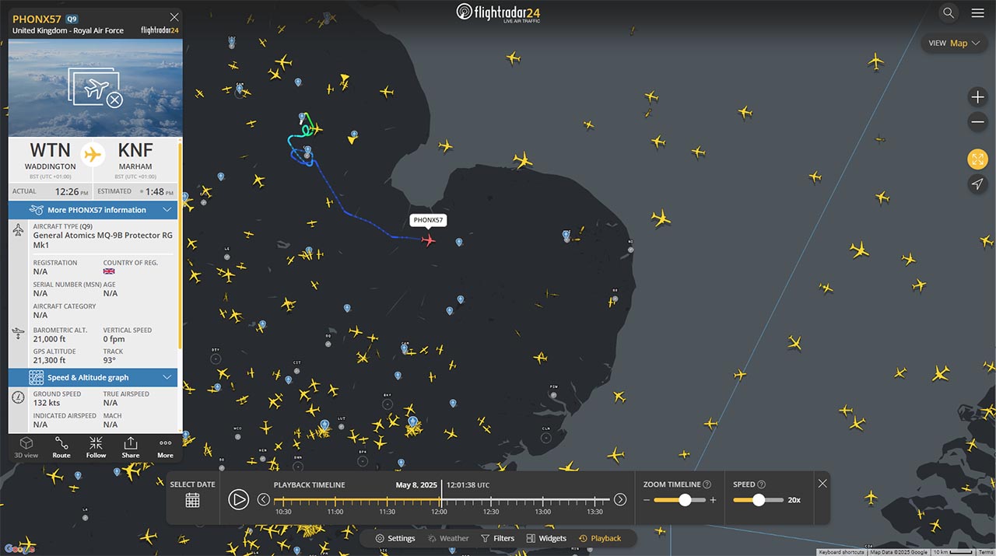The image size is (996, 556).
Task: Click the 132 kts ground speed value
Action: (47, 403)
